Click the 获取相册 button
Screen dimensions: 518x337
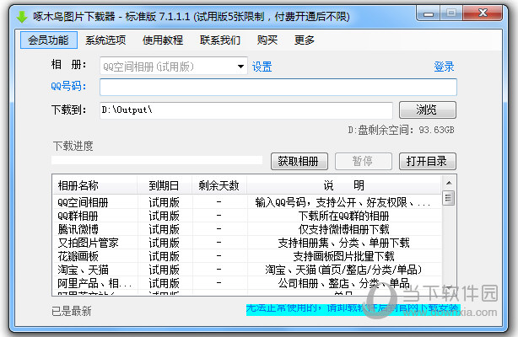299,161
